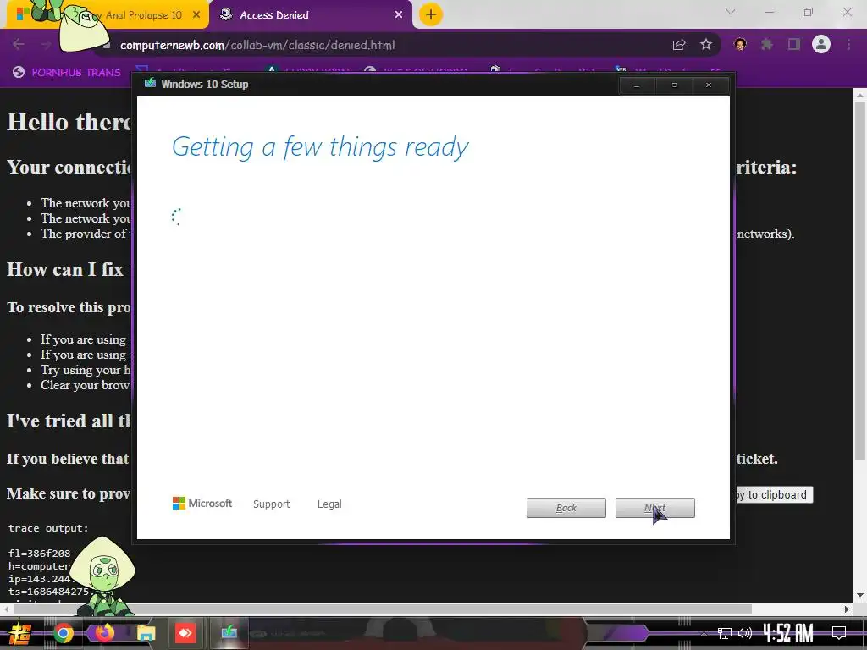Open the Legal link in Setup
This screenshot has height=650, width=867.
tap(329, 504)
